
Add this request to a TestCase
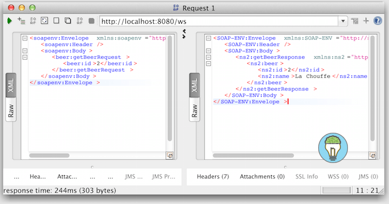[x=21, y=21]
